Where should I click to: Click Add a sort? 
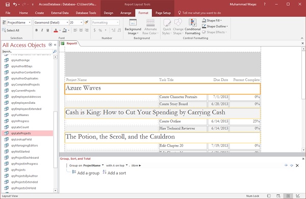pyautogui.click(x=114, y=173)
